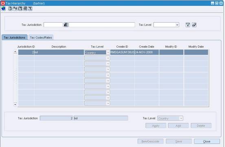Open the list-of-values button beside Tax Jurisdiction

point(66,25)
